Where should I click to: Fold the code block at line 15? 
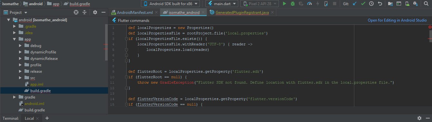click(126, 105)
